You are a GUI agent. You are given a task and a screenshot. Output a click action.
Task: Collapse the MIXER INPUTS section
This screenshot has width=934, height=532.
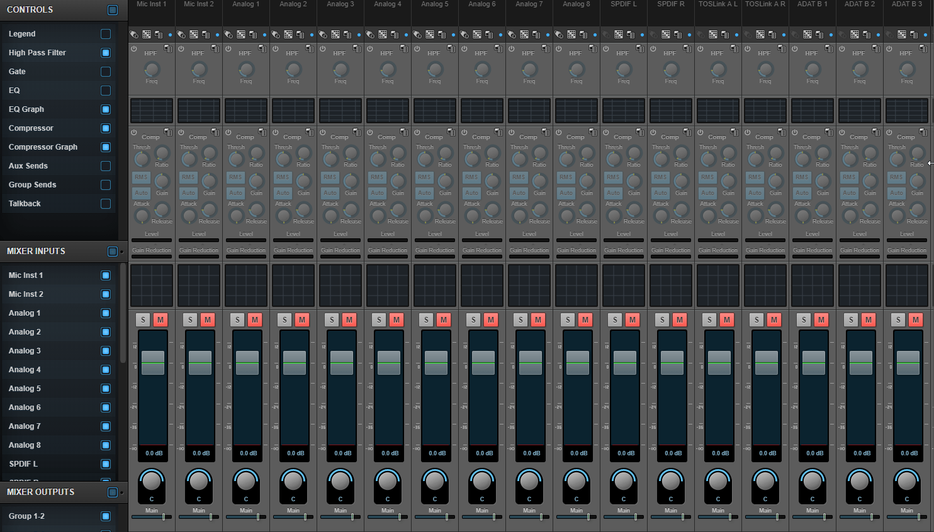[x=112, y=251]
